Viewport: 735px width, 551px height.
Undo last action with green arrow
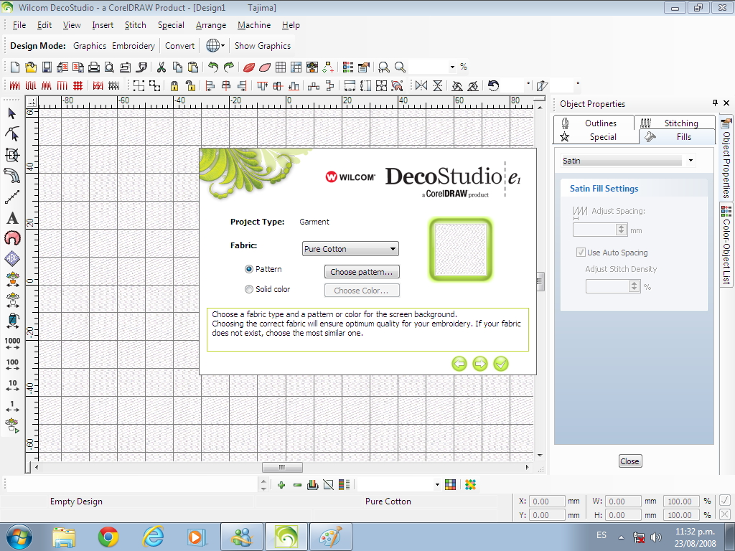coord(212,67)
